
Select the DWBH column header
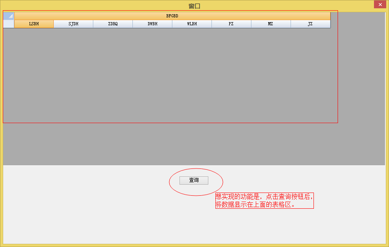(152, 24)
